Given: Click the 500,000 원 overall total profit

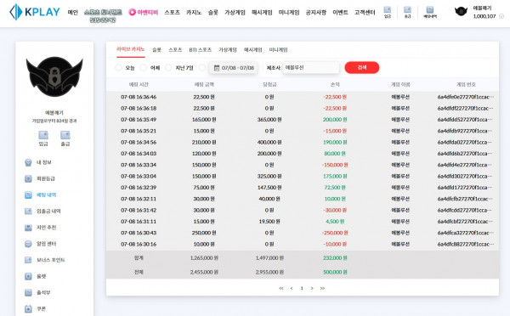Looking at the screenshot, I should pos(335,272).
